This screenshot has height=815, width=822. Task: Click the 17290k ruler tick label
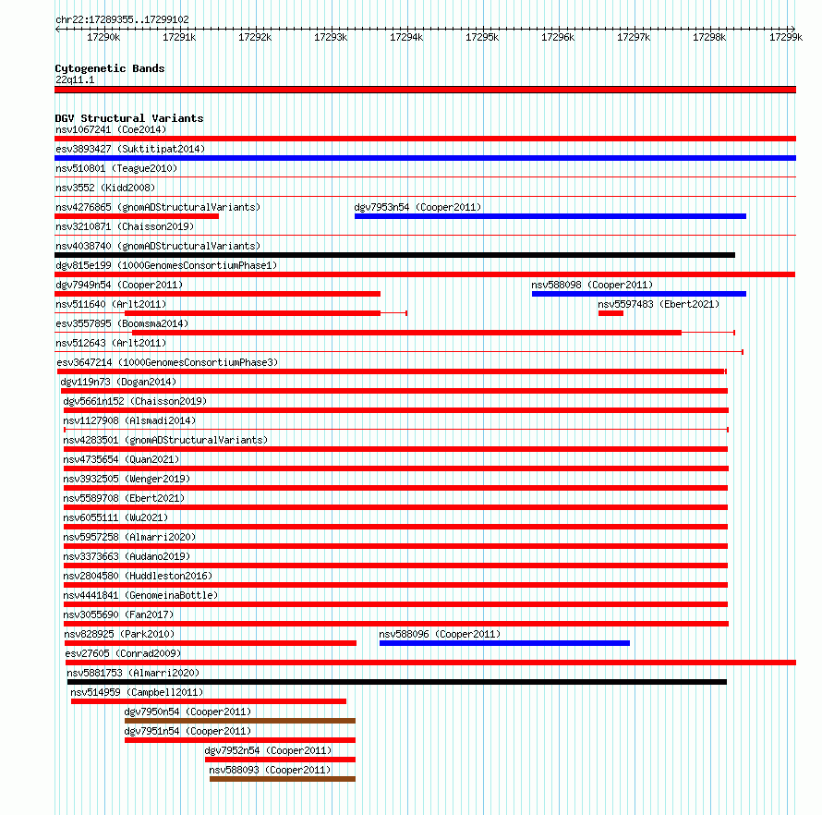coord(103,37)
